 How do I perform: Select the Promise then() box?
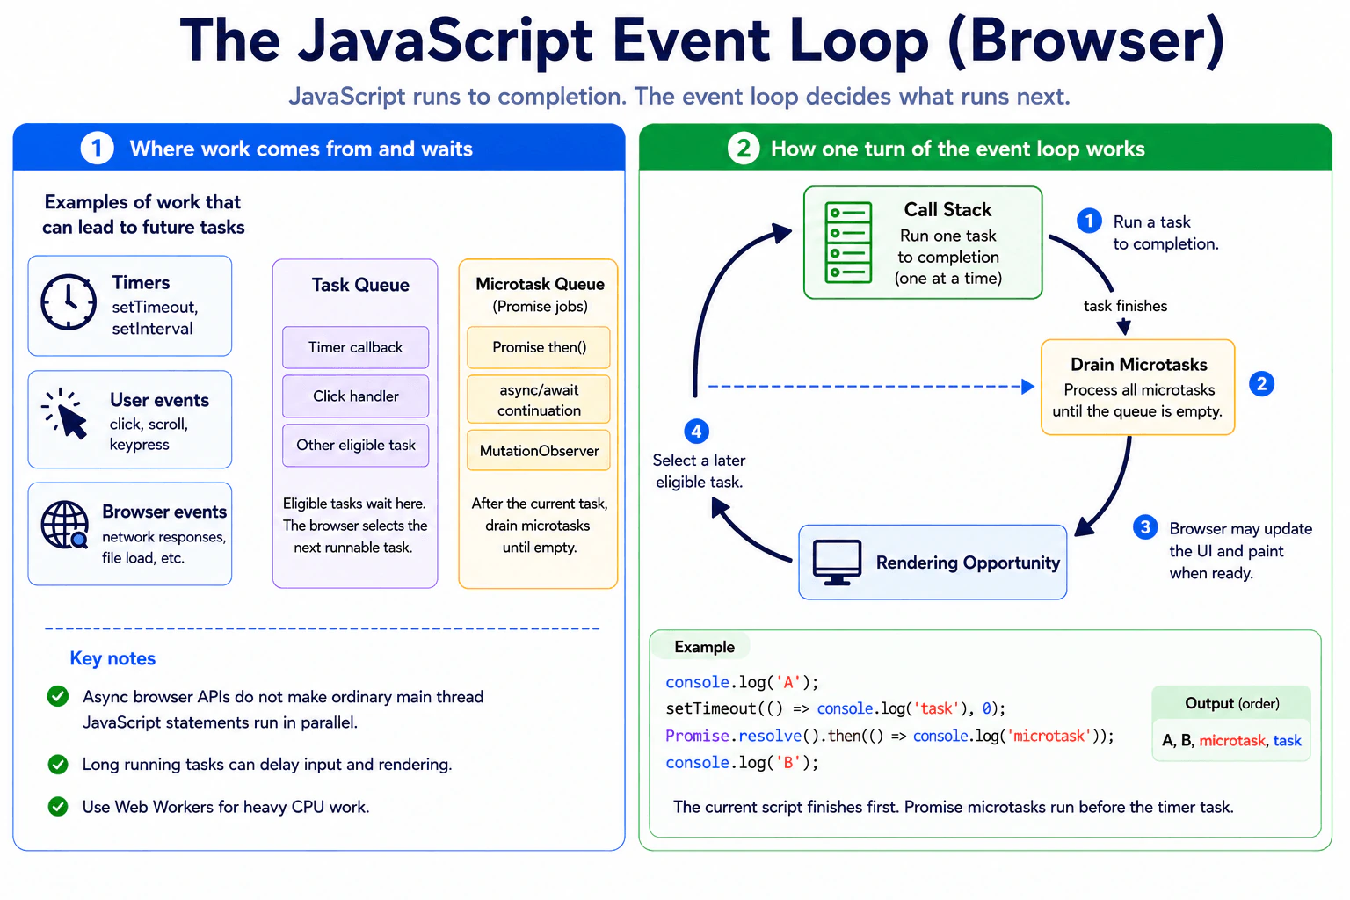pos(539,347)
